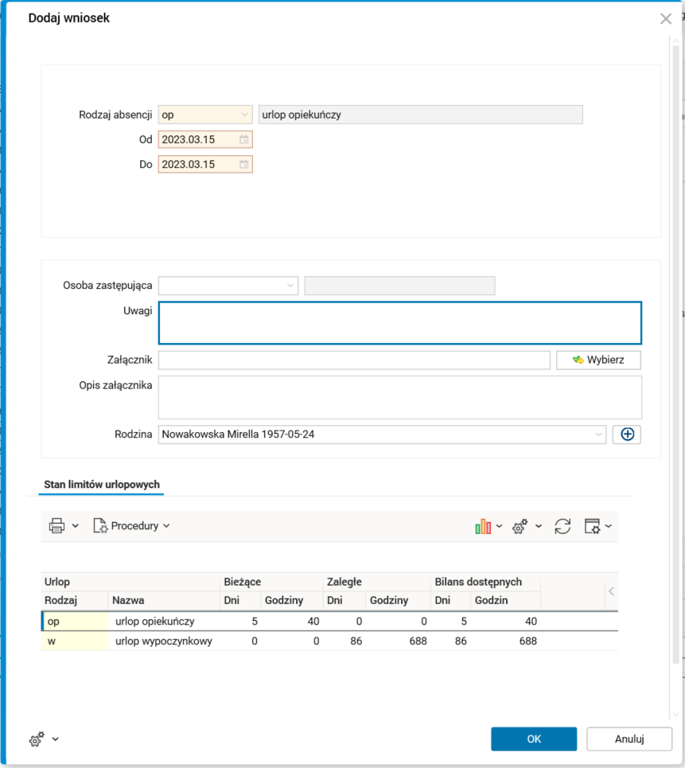Expand the Rodzaj absencji dropdown
Image resolution: width=685 pixels, height=768 pixels.
(x=244, y=115)
